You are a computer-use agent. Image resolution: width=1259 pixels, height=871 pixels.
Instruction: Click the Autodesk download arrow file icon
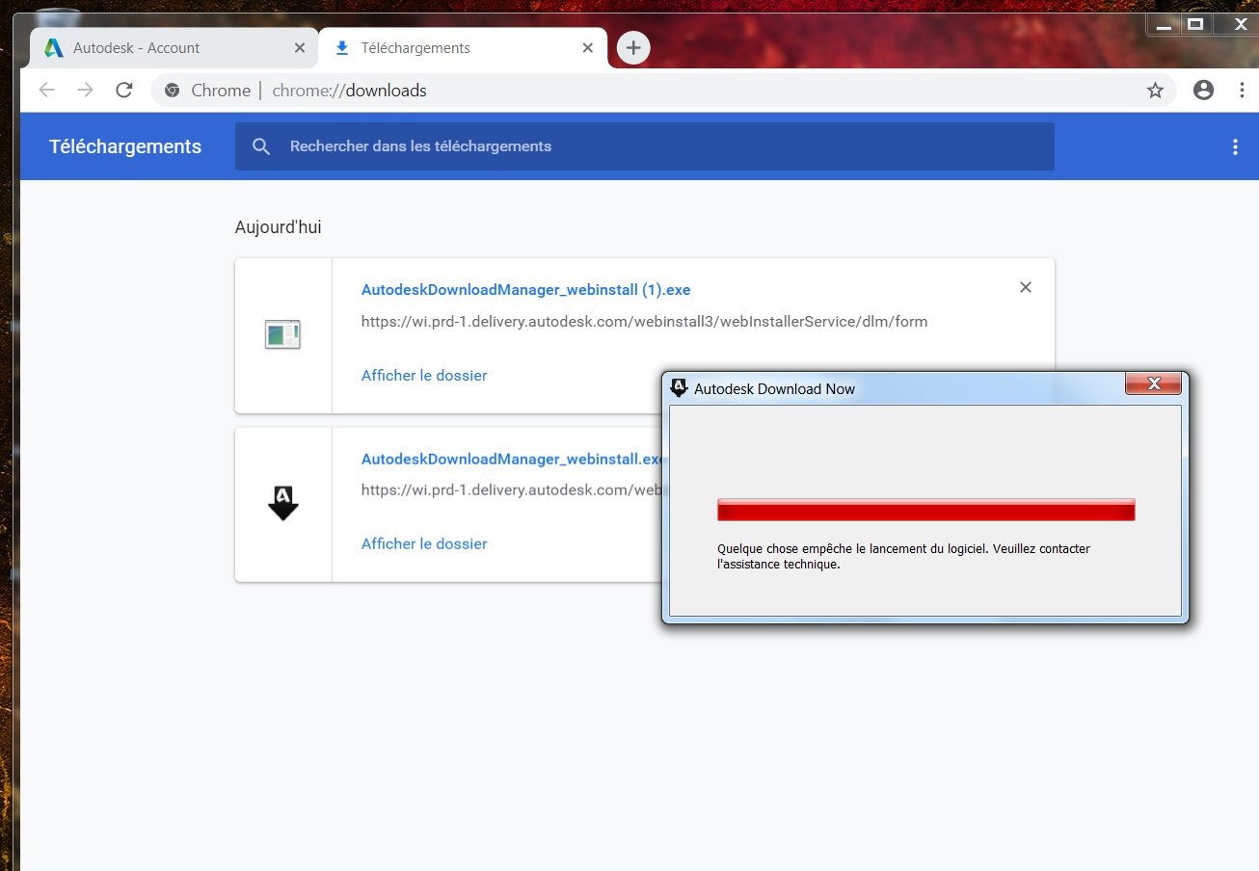pos(282,503)
